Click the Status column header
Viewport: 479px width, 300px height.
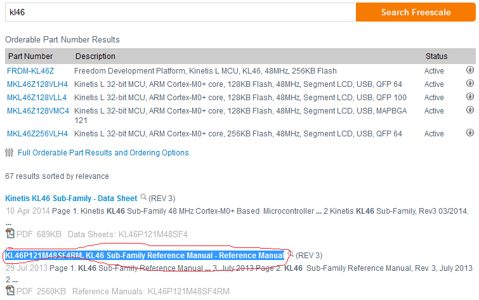click(436, 56)
